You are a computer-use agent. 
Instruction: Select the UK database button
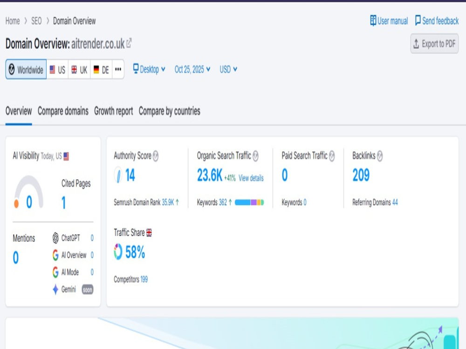click(x=79, y=69)
